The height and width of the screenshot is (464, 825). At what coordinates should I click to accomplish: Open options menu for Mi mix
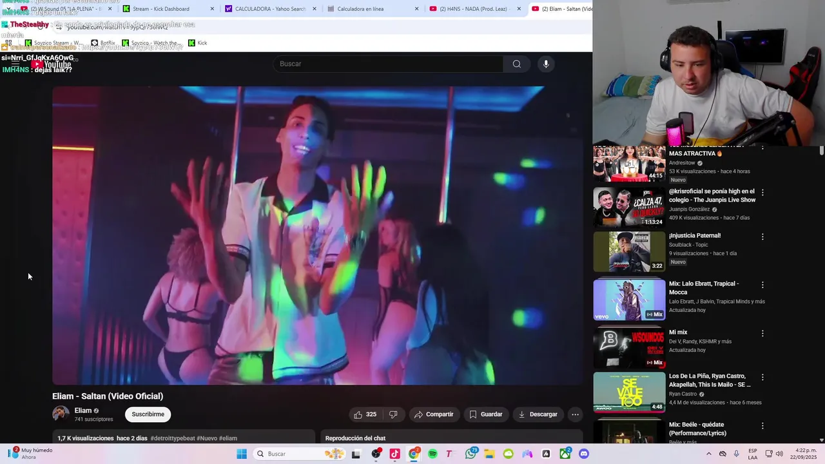pos(762,333)
